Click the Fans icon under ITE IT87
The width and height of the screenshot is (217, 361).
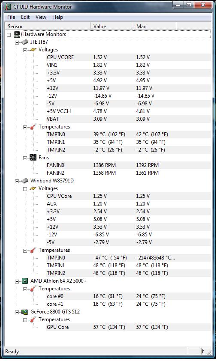point(33,158)
